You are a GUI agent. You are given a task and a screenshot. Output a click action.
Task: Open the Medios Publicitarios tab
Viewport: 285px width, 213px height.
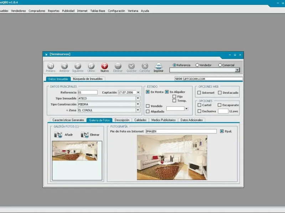click(x=164, y=120)
